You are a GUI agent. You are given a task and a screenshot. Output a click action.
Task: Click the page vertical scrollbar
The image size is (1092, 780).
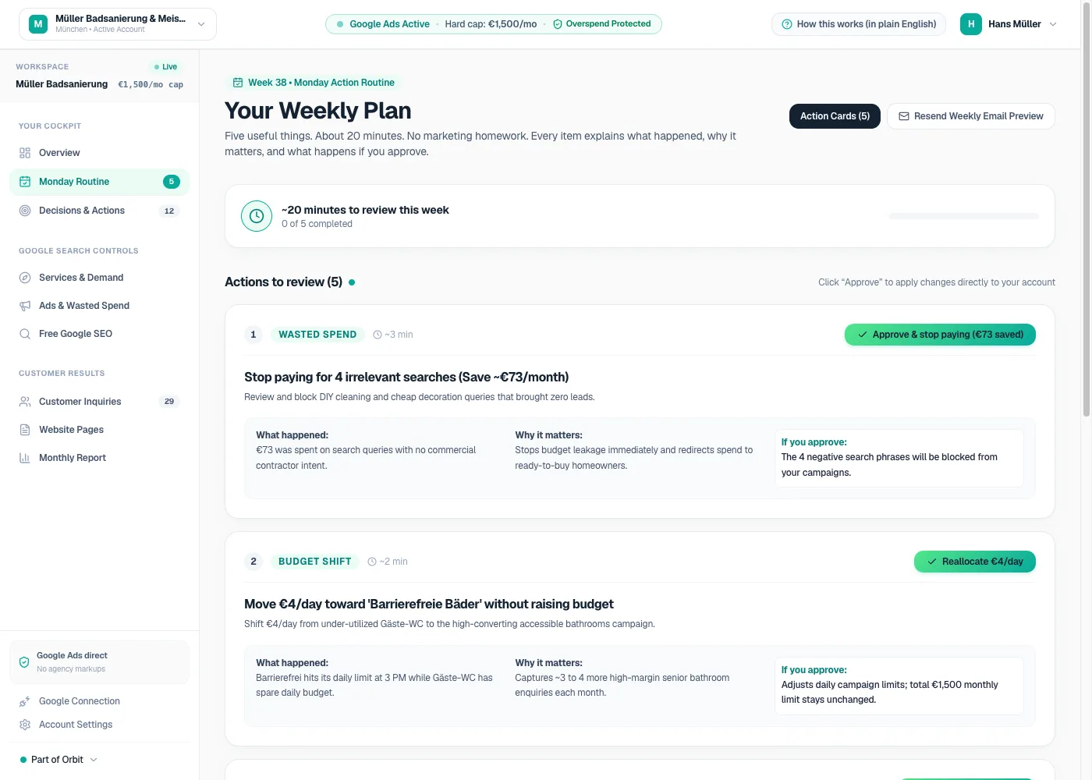pos(1087,211)
